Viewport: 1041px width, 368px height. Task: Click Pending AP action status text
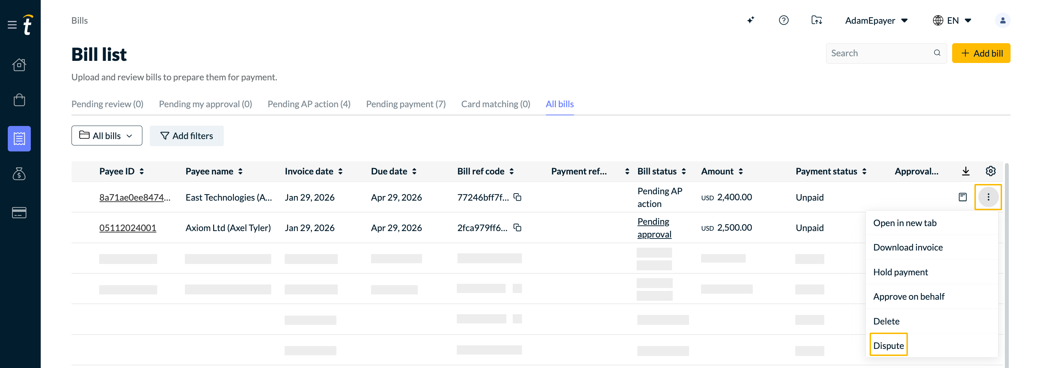pos(660,197)
